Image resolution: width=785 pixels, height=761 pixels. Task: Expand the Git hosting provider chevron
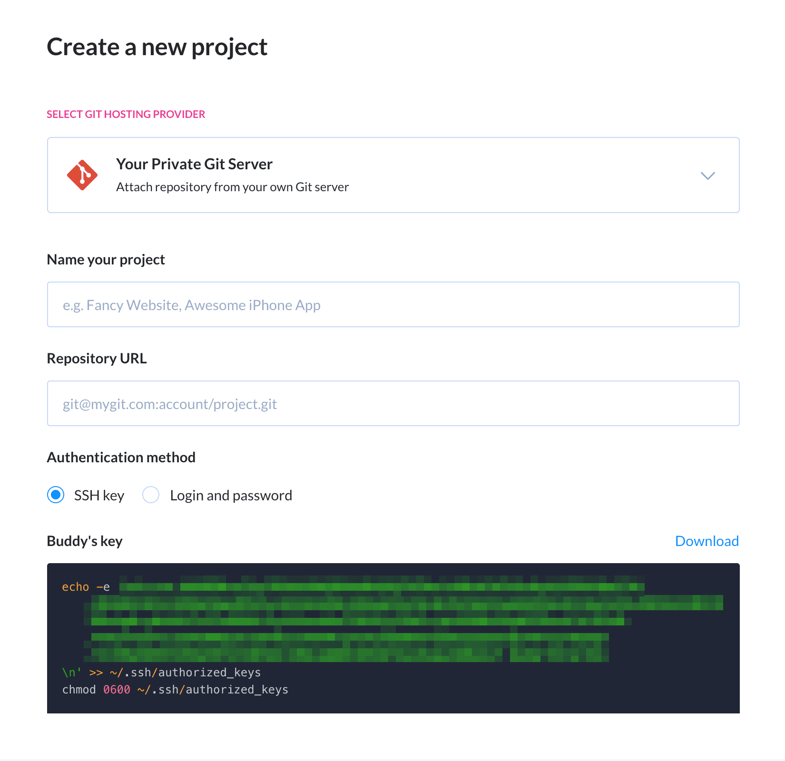707,176
